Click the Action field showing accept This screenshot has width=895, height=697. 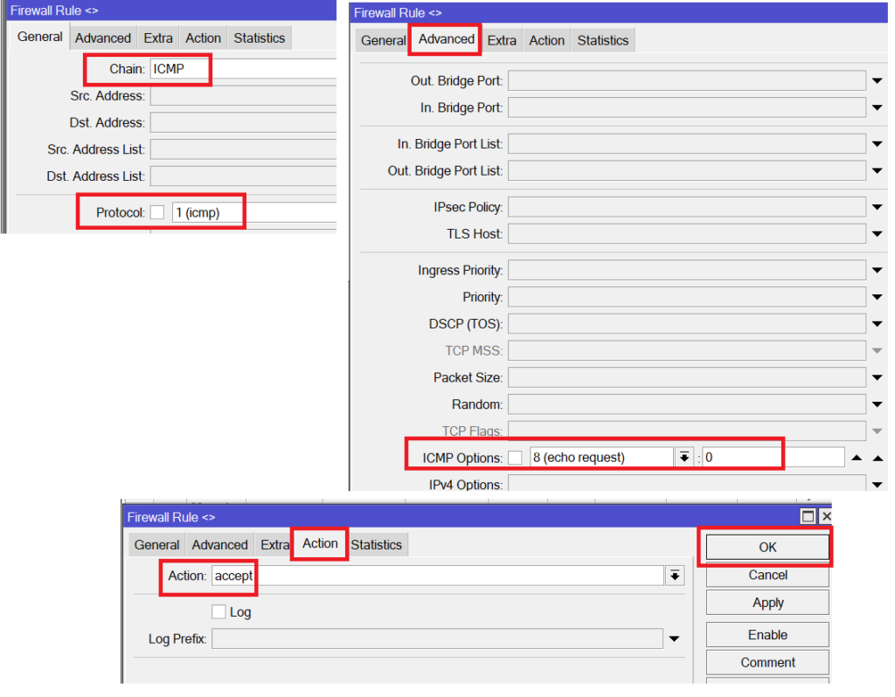(437, 576)
